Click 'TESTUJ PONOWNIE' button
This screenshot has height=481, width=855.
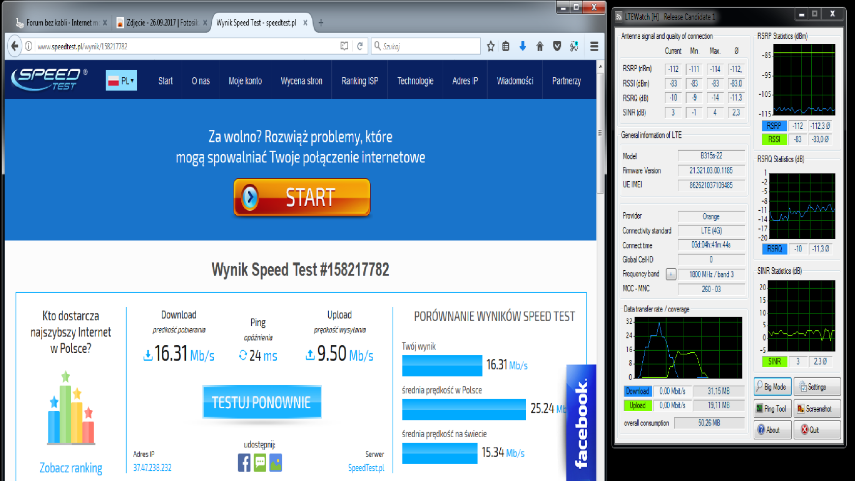pos(262,402)
